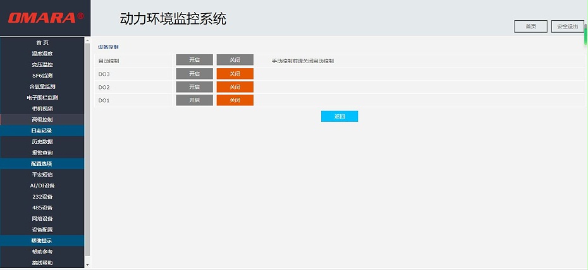Select SF6监测 from the sidebar
Screen dimensions: 588x270
point(42,76)
